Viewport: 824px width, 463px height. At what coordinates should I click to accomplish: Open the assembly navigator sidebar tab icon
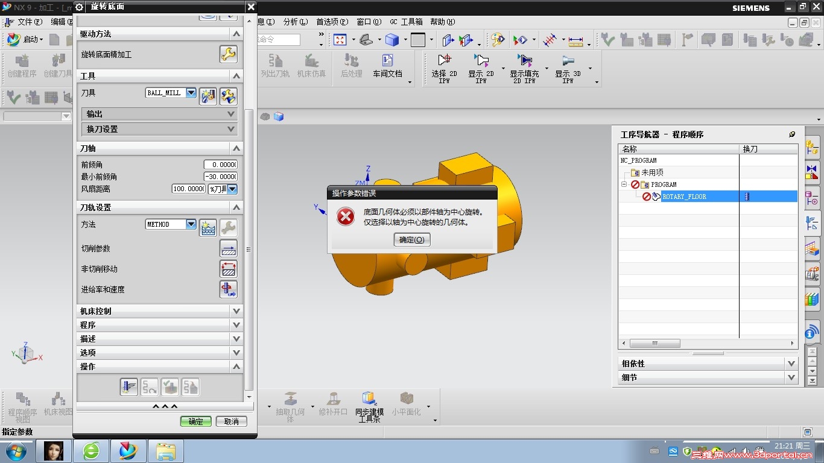[812, 147]
